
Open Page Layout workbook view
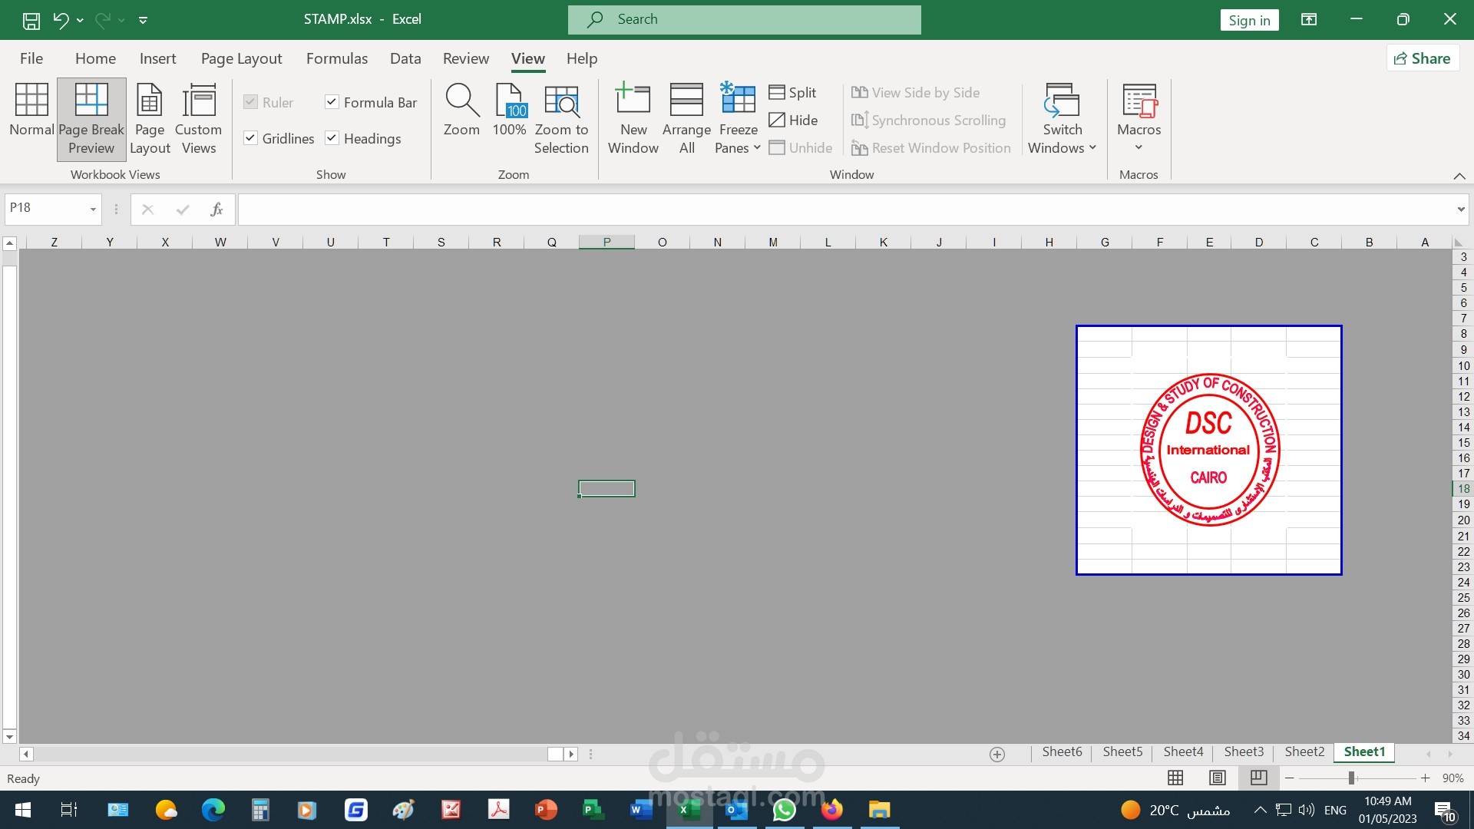[150, 119]
